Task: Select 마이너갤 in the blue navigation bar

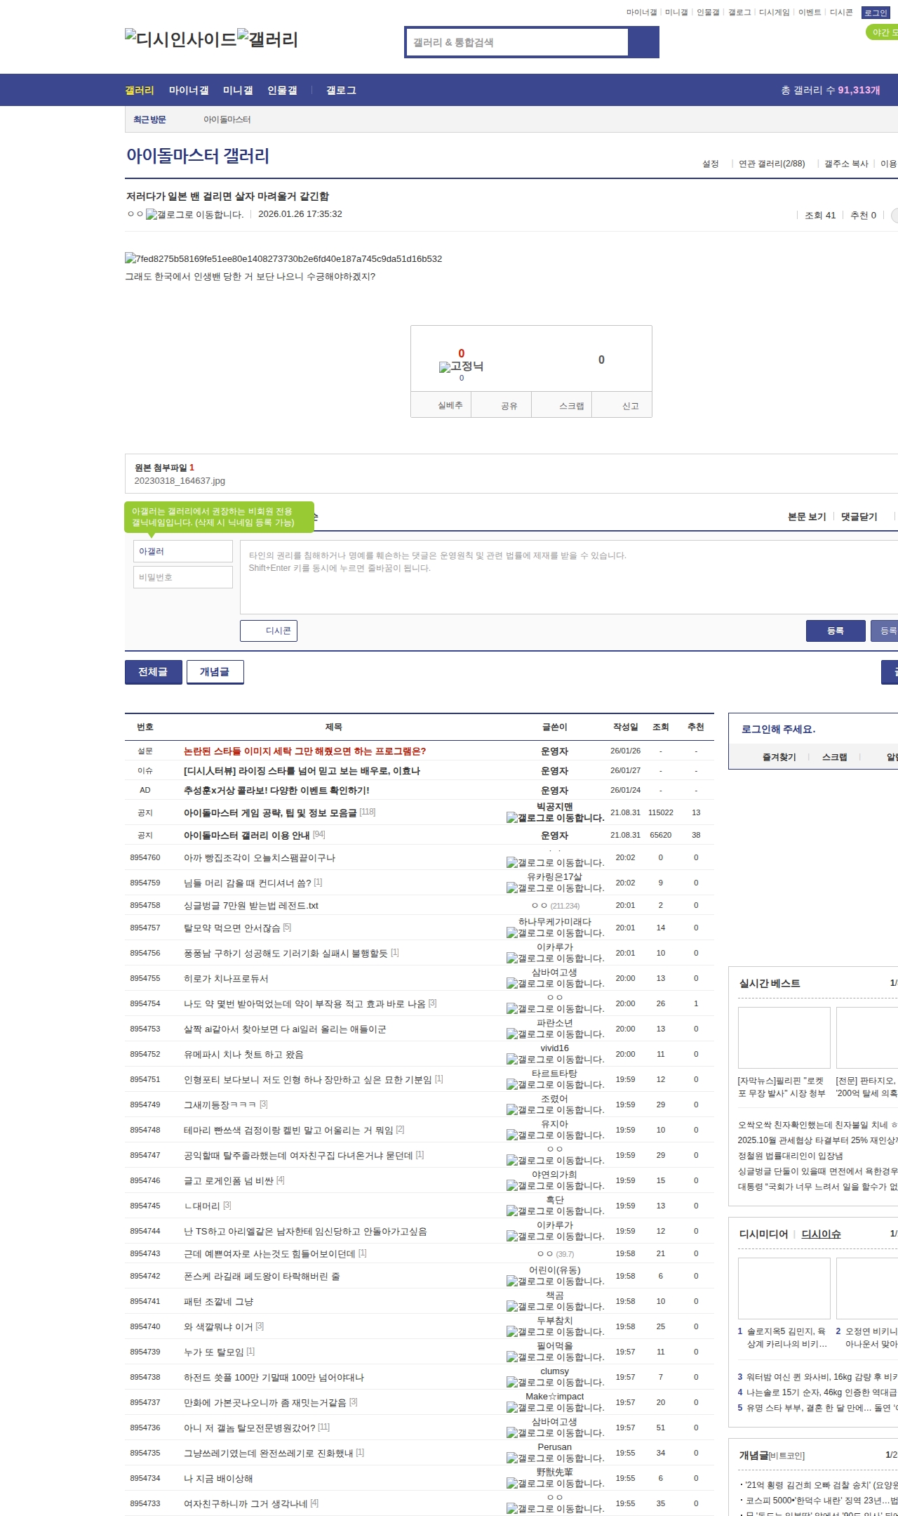Action: point(189,91)
